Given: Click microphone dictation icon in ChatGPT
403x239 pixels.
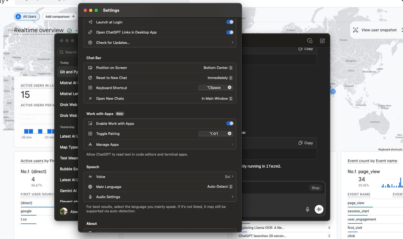Looking at the screenshot, I should (x=307, y=209).
